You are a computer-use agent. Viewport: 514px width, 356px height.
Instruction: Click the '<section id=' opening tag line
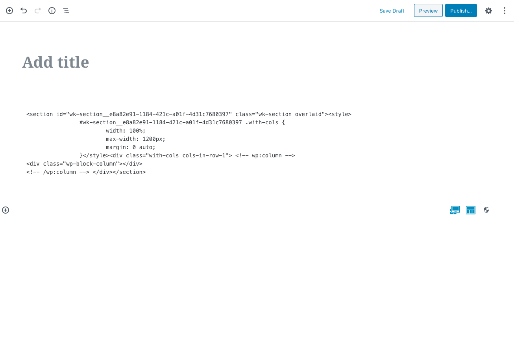click(x=189, y=114)
